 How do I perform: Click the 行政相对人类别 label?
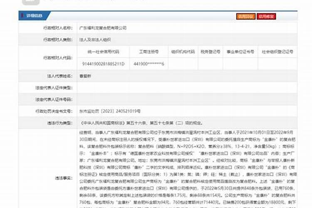pyautogui.click(x=58, y=40)
